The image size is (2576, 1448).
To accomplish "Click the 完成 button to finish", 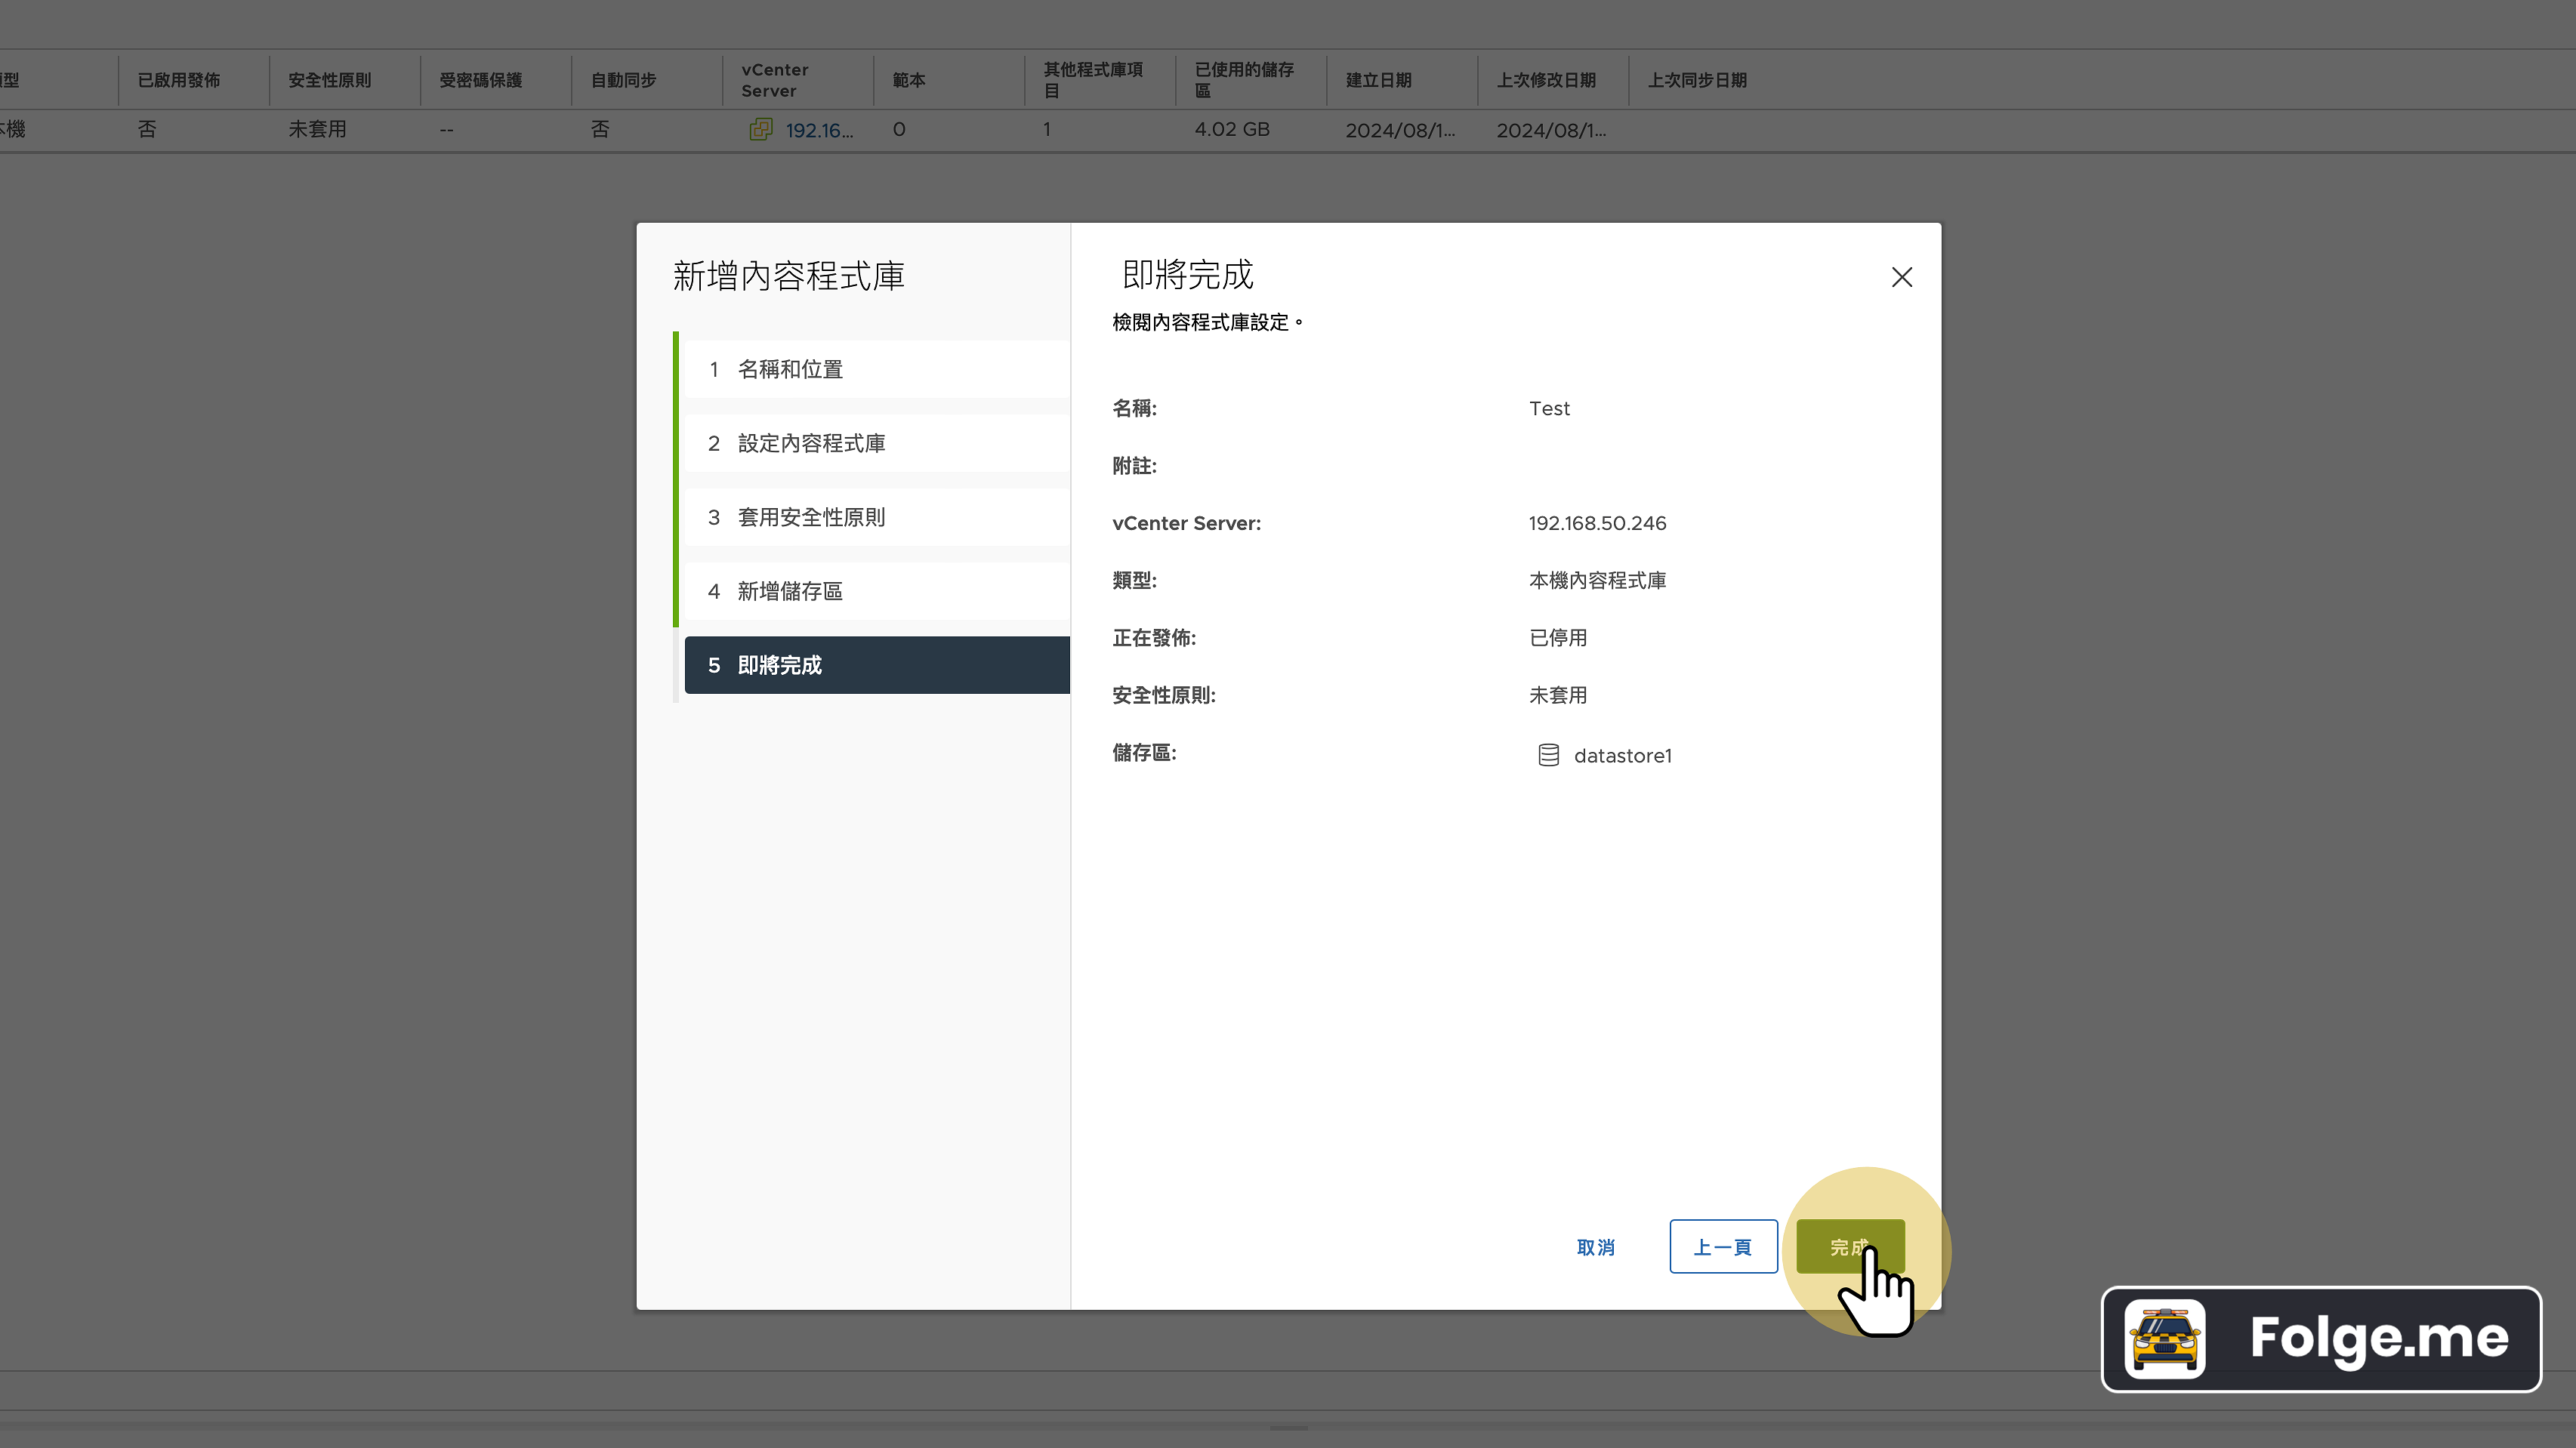I will pos(1850,1247).
